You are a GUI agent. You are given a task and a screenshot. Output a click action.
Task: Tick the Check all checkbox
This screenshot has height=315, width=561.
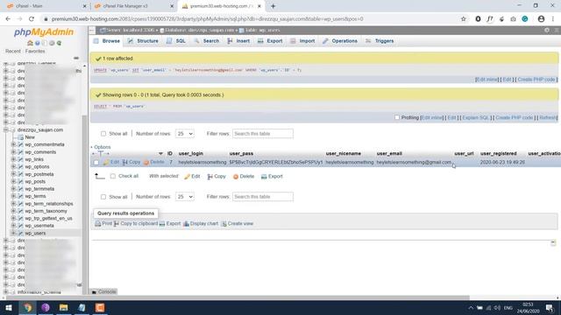[x=113, y=176]
